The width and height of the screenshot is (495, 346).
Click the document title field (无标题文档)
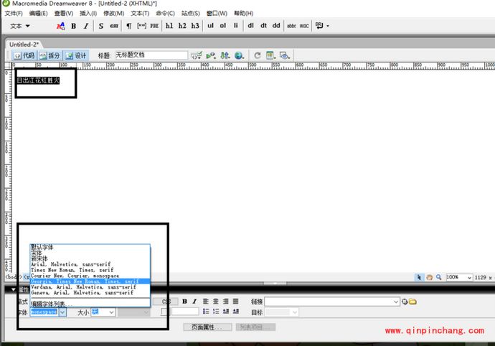[x=151, y=55]
